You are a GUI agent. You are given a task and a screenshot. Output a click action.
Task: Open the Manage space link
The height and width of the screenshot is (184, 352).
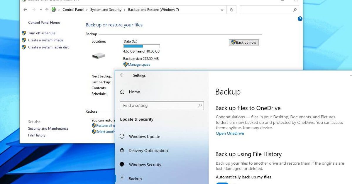click(139, 65)
